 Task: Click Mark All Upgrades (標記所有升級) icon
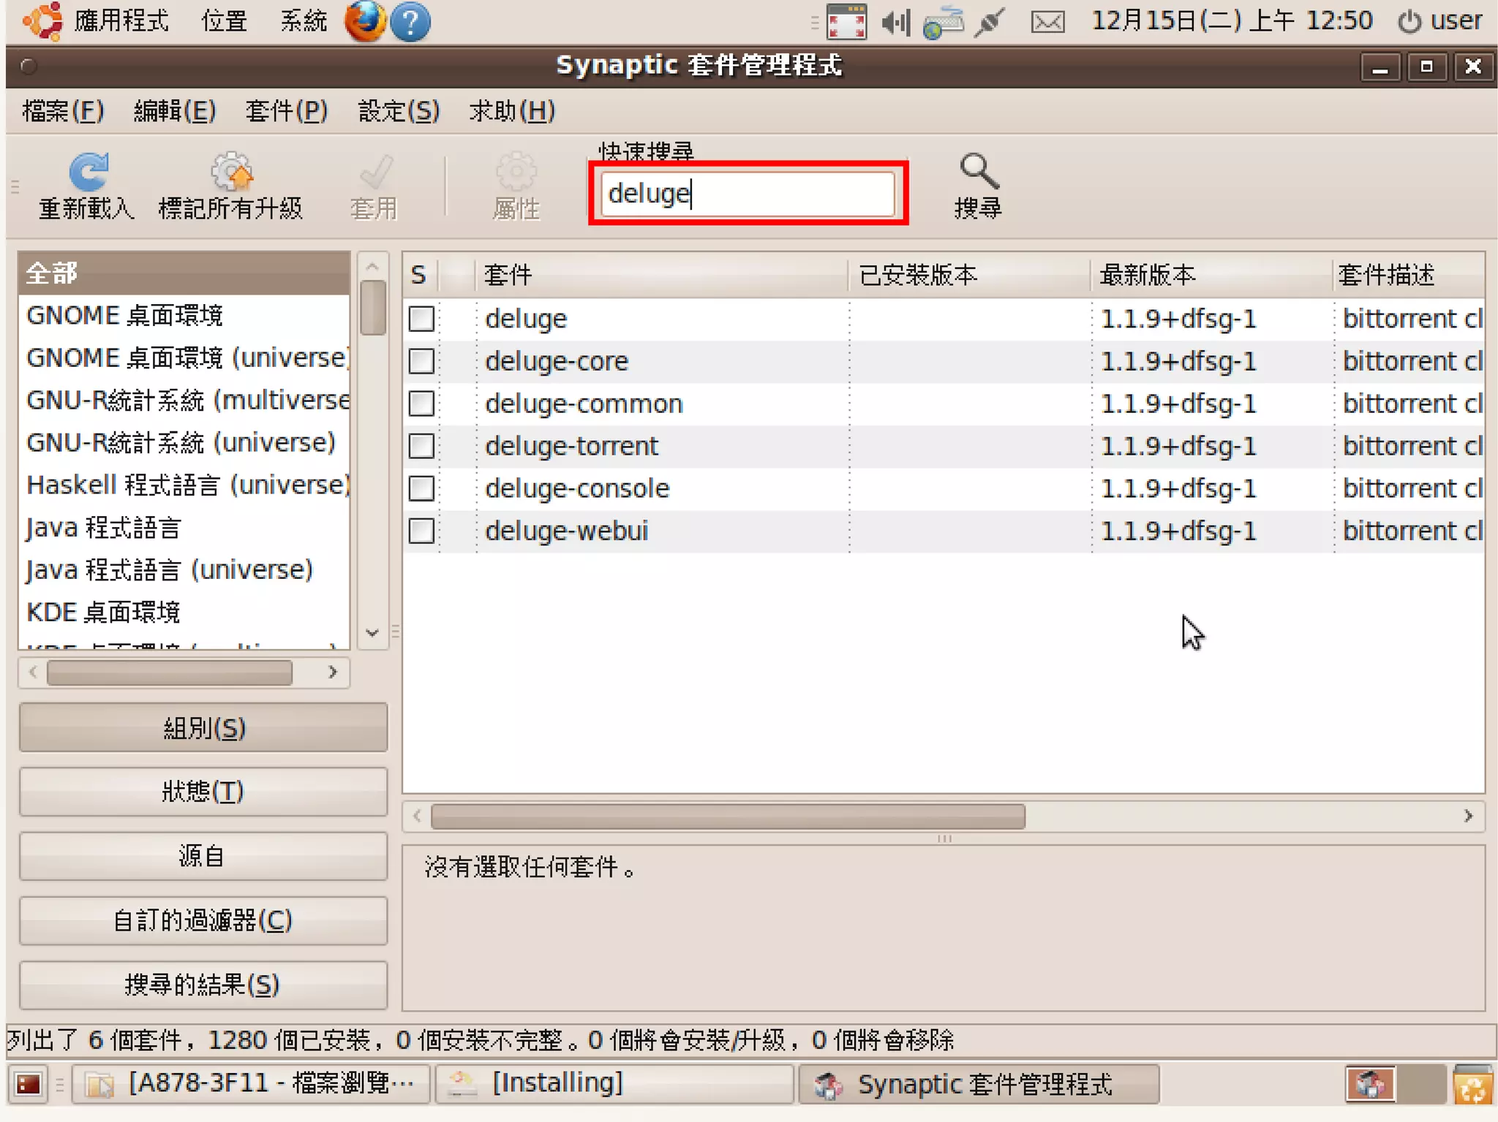[231, 173]
